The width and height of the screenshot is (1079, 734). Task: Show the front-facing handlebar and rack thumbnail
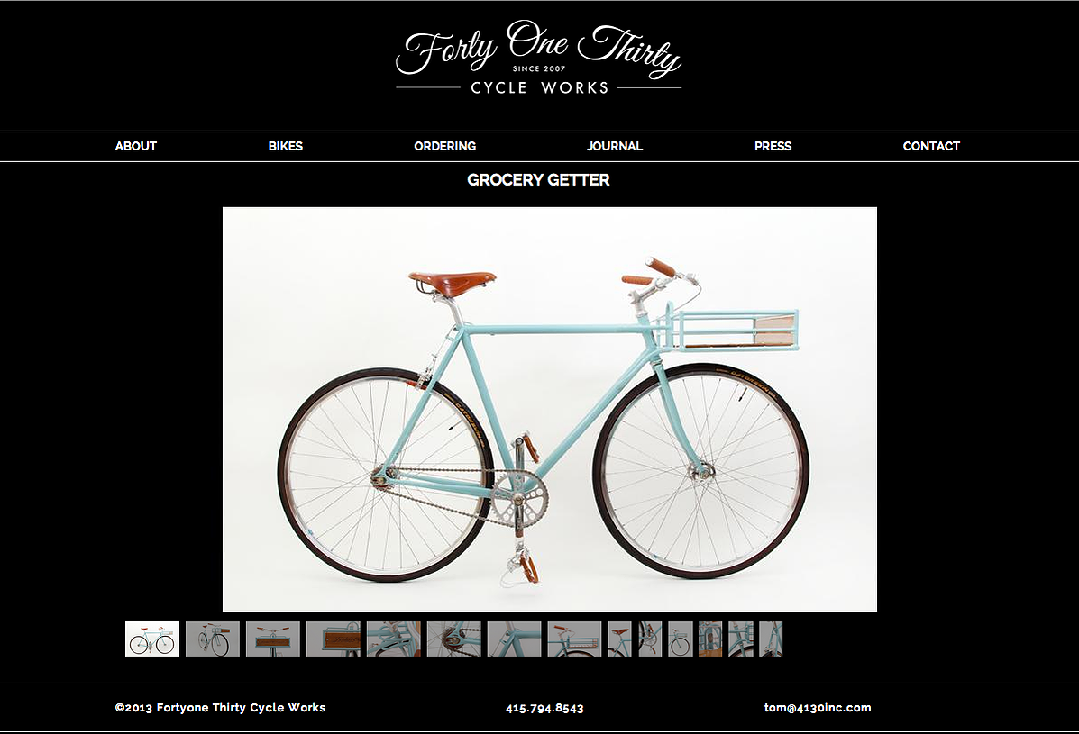[x=273, y=639]
